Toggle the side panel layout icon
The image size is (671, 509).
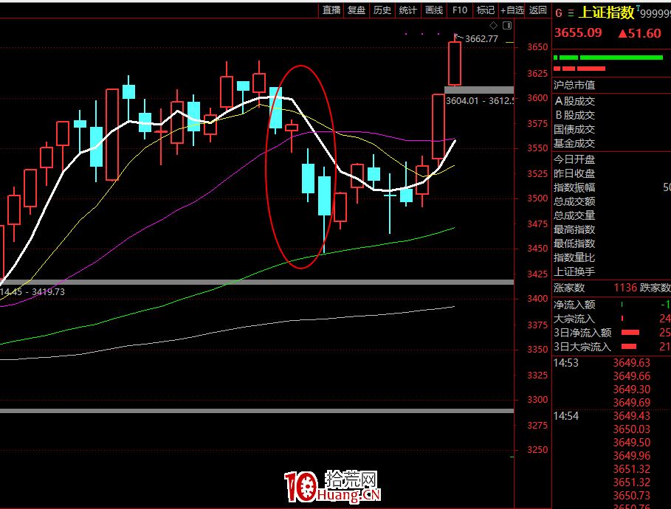pyautogui.click(x=507, y=26)
